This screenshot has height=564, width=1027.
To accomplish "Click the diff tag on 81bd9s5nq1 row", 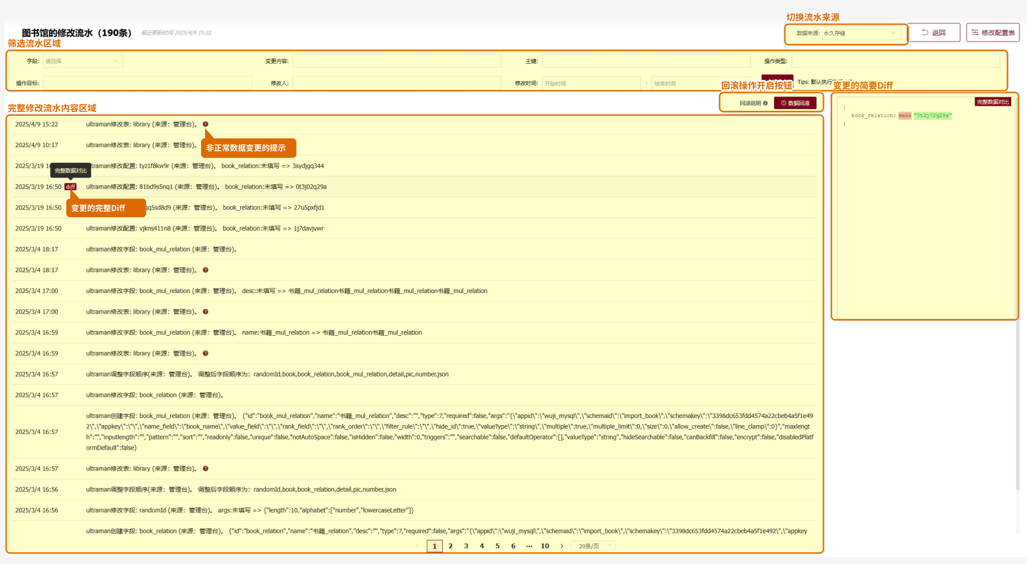I will [x=71, y=187].
